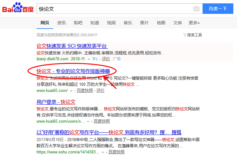The width and height of the screenshot is (237, 158).
Task: Open 百度快照 for the 用户登录 result
Action: [102, 121]
